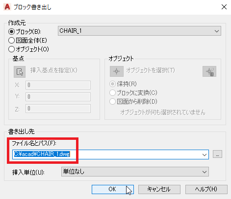Click the select objects crosshair icon

pos(117,71)
